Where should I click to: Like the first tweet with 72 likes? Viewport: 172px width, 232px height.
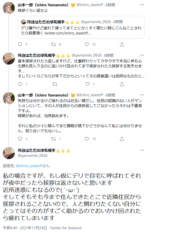(x=87, y=44)
